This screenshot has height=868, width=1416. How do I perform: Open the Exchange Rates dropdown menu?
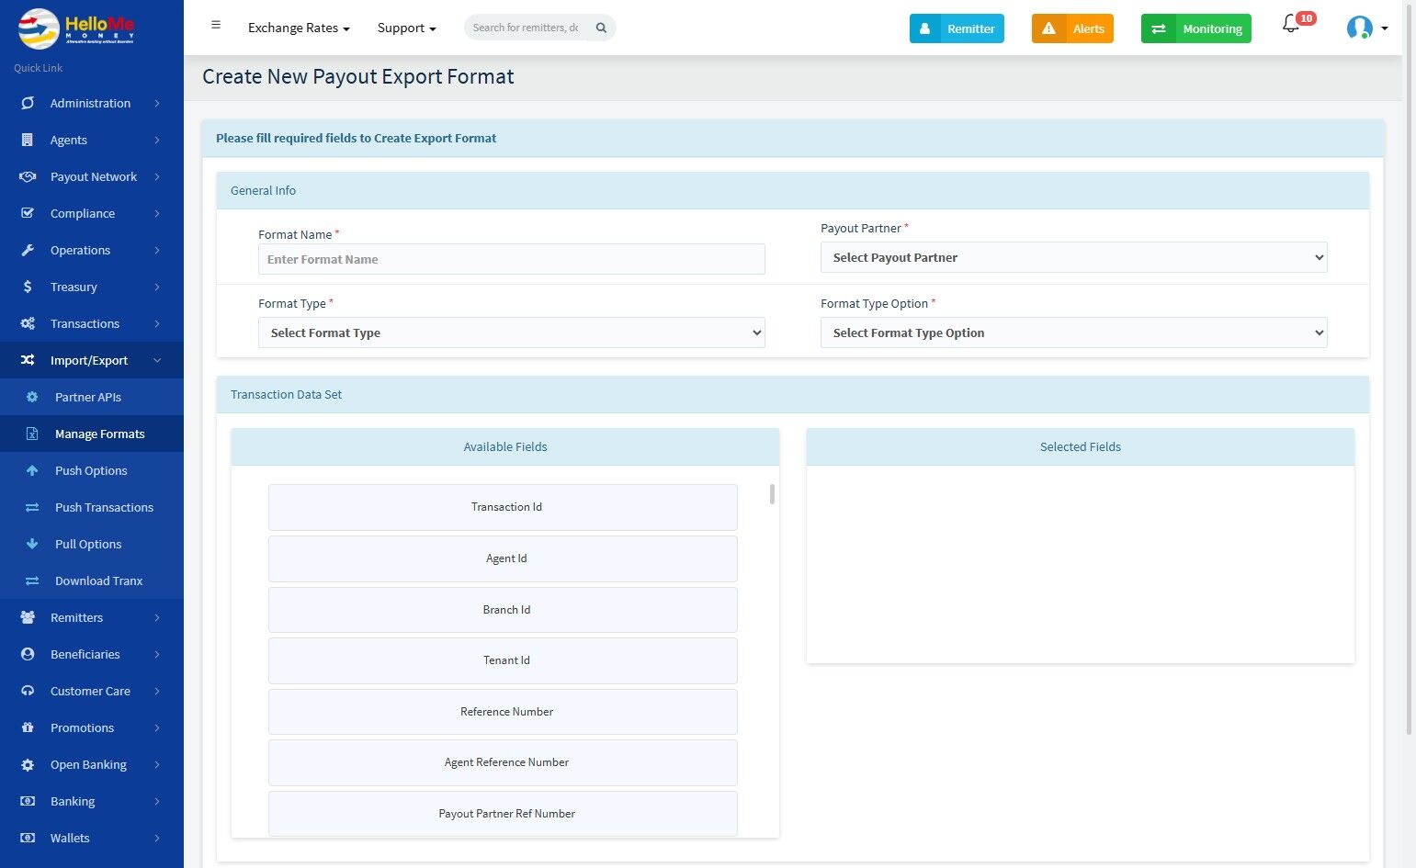299,28
